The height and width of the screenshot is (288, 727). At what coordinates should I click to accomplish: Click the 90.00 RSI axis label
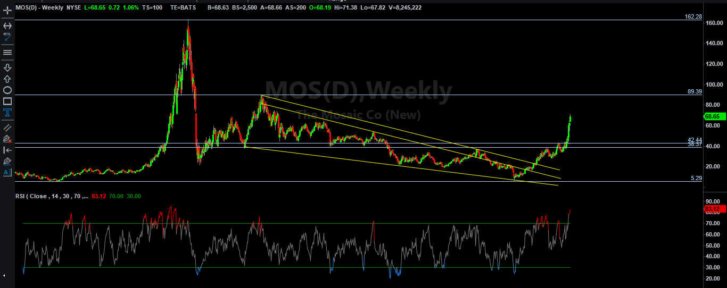coord(713,201)
